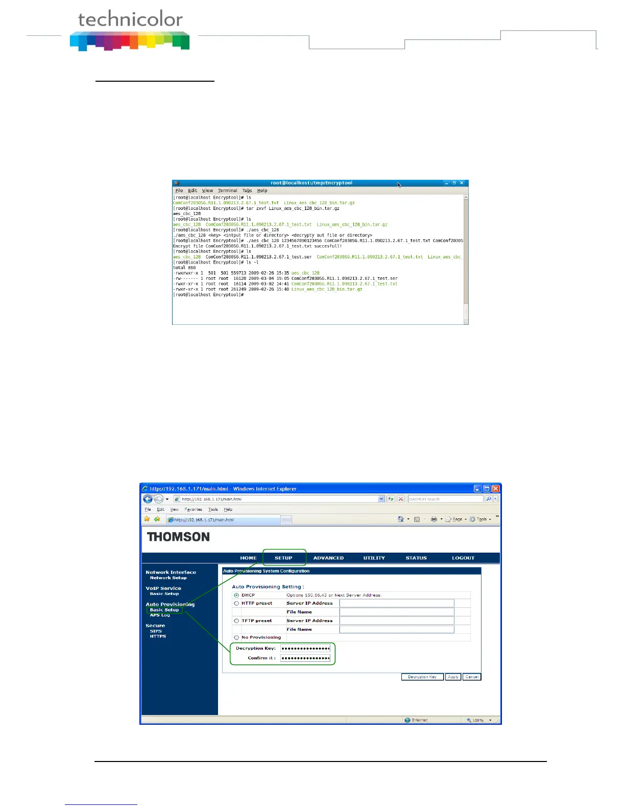Refresh the page in Internet Explorer

pos(391,499)
